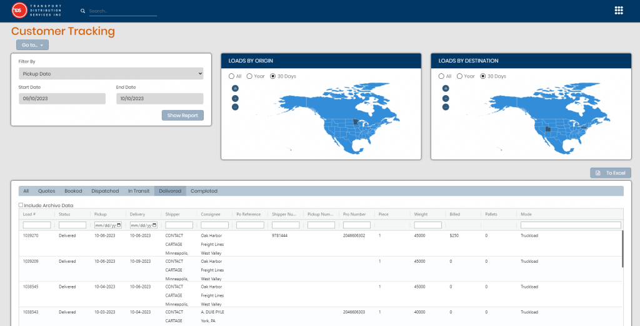This screenshot has height=326, width=640.
Task: Zoom out on Loads by Destination map
Action: (446, 107)
